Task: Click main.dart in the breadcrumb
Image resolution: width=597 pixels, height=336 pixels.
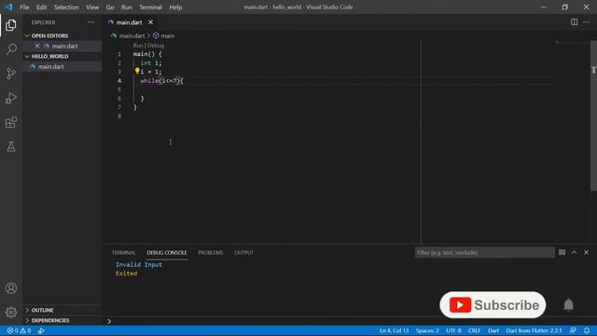Action: point(132,35)
